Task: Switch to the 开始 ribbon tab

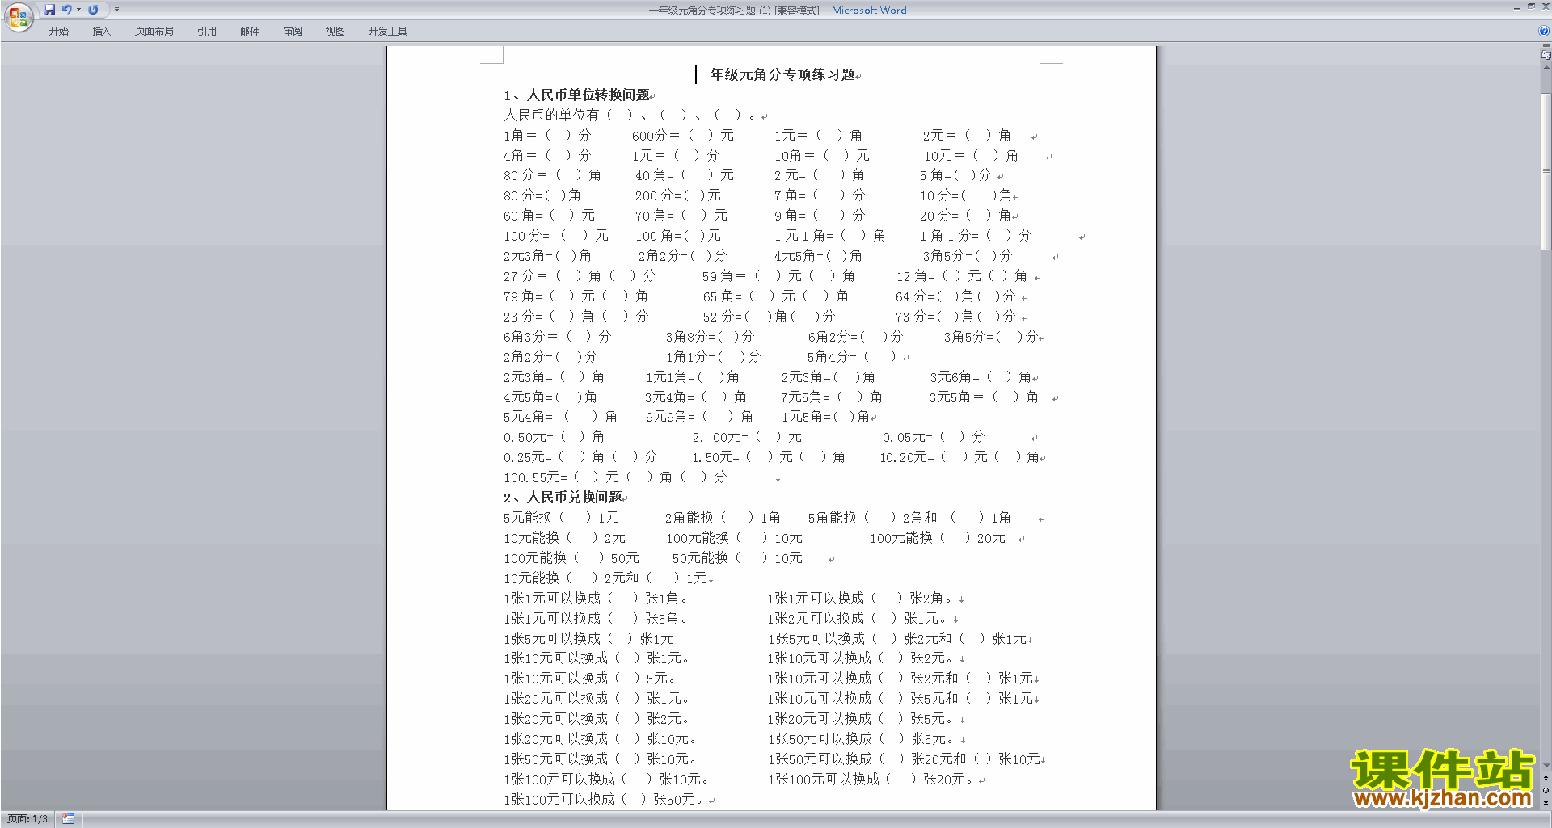Action: pos(59,32)
